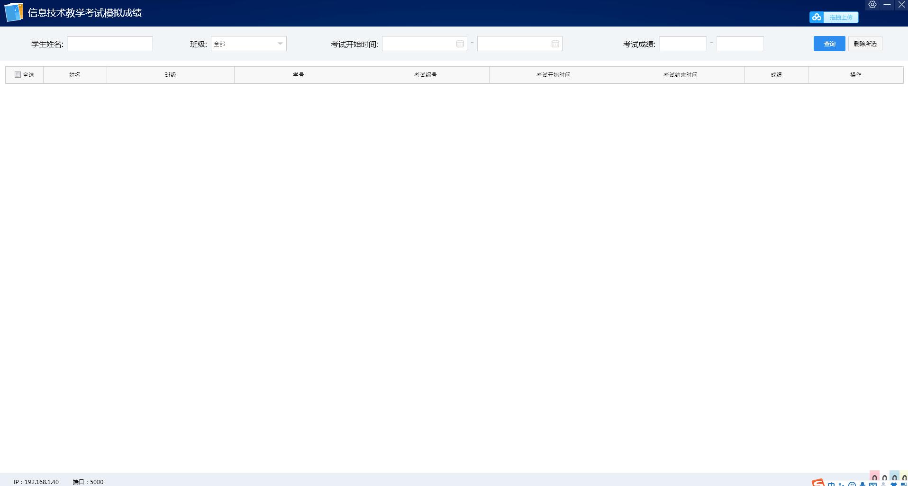908x486 pixels.
Task: Minimize the exam score window
Action: tap(887, 5)
